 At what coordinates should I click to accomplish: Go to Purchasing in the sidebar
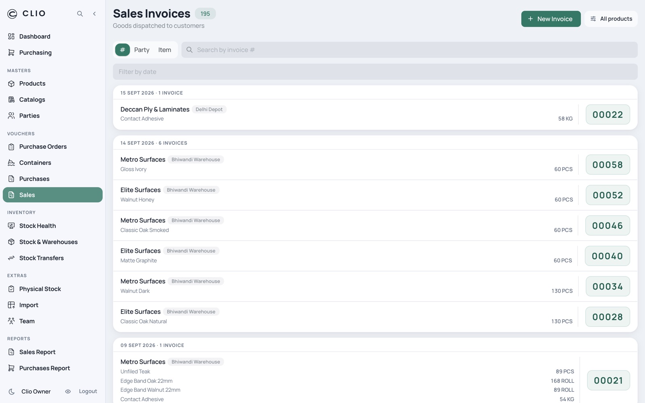[x=52, y=52]
